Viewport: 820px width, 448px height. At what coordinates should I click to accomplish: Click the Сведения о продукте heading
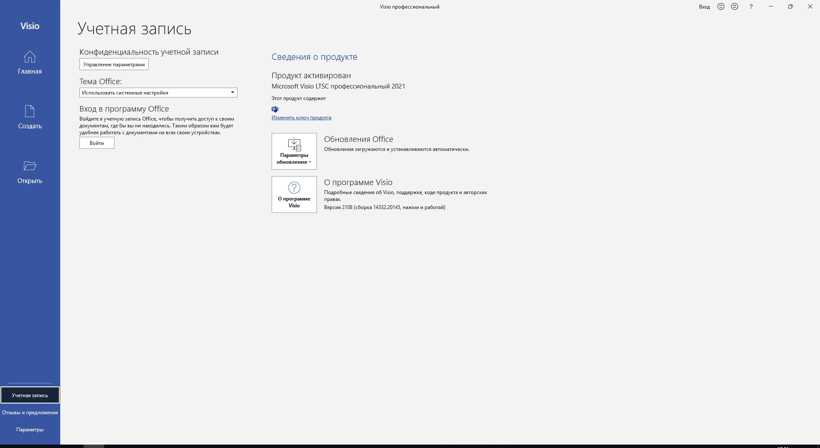[314, 57]
